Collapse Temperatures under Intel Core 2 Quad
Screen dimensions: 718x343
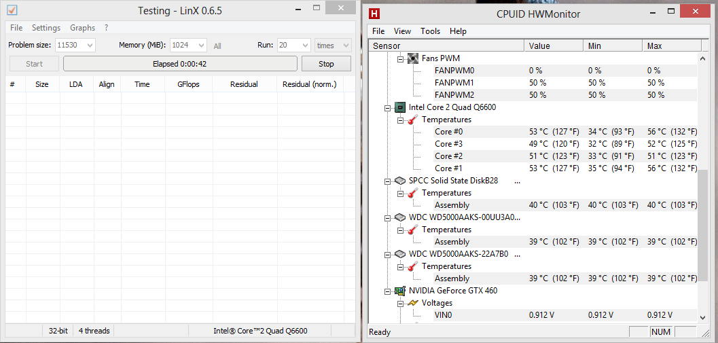point(401,120)
